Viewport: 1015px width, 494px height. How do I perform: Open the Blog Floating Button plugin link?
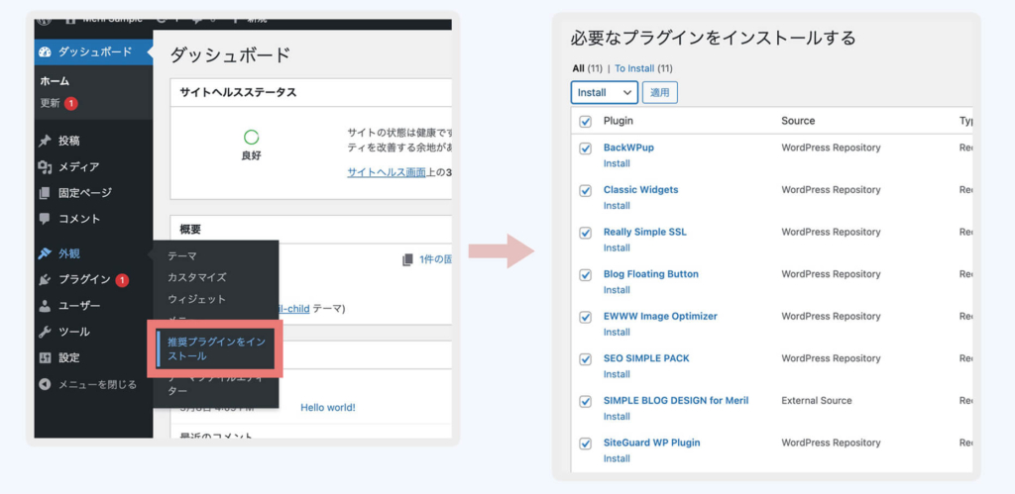[x=650, y=273]
